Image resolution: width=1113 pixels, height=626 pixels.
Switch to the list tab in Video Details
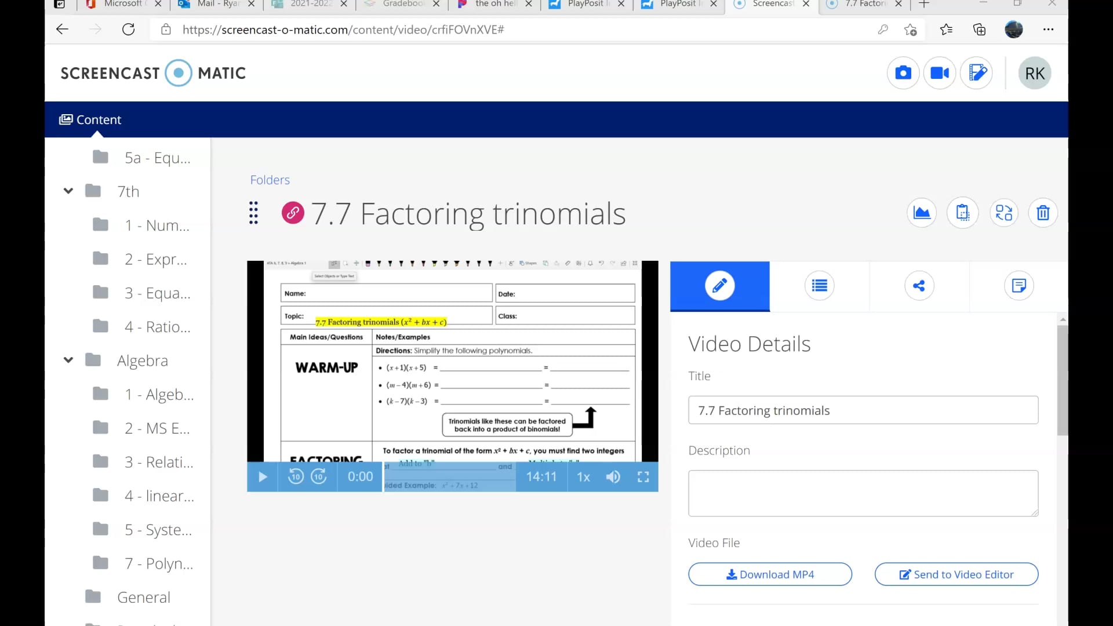(x=819, y=285)
